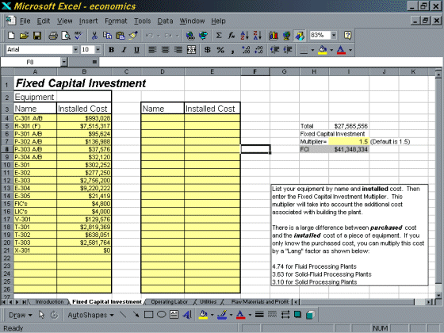444x333 pixels.
Task: Click Decrease Decimal icon
Action: click(258, 50)
